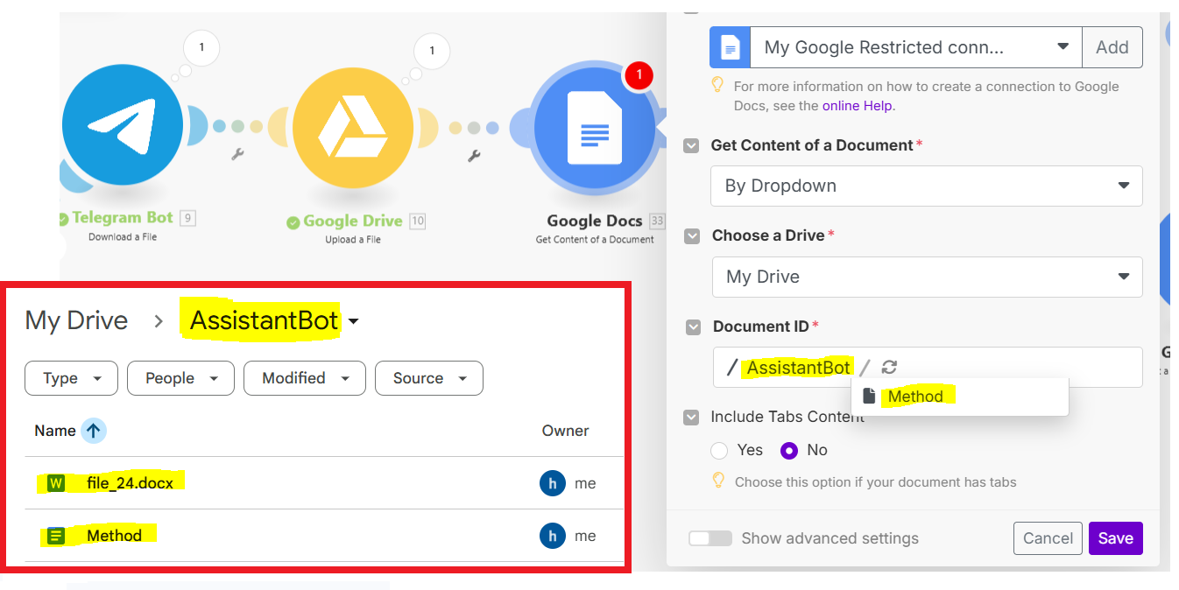This screenshot has width=1179, height=590.
Task: Select No for Include Tabs Content
Action: coord(789,450)
